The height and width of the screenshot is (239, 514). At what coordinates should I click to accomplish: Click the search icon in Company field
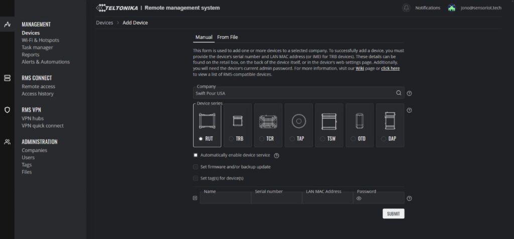point(399,93)
